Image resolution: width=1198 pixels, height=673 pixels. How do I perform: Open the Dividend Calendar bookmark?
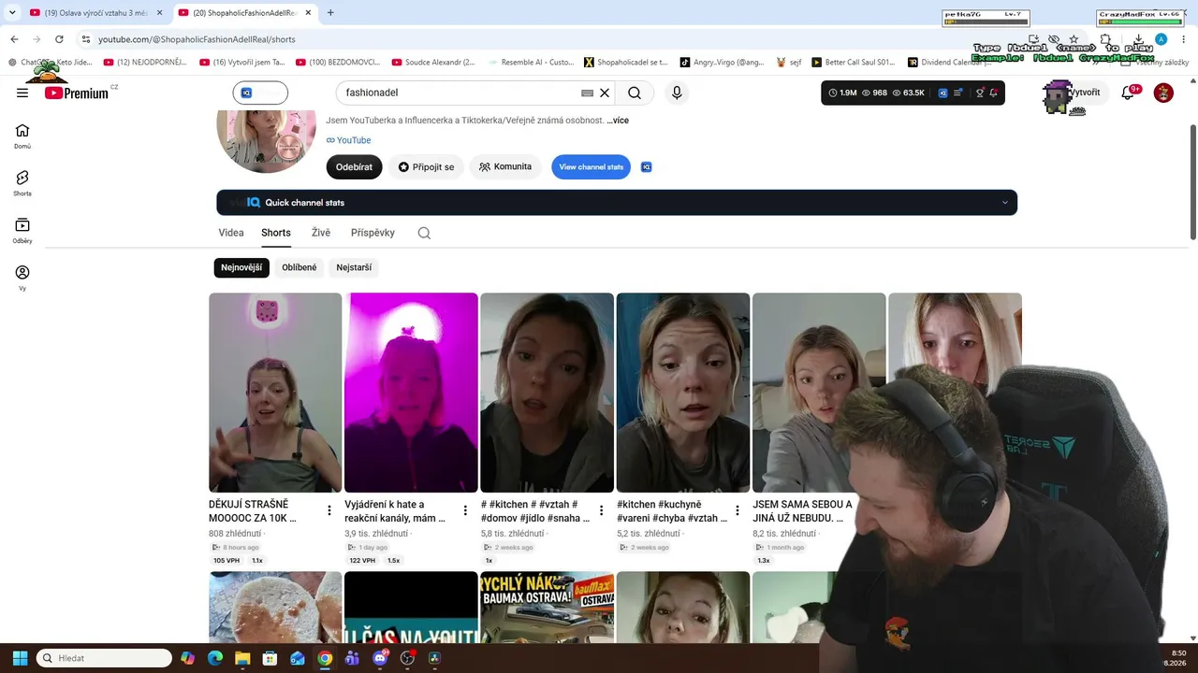(x=949, y=63)
